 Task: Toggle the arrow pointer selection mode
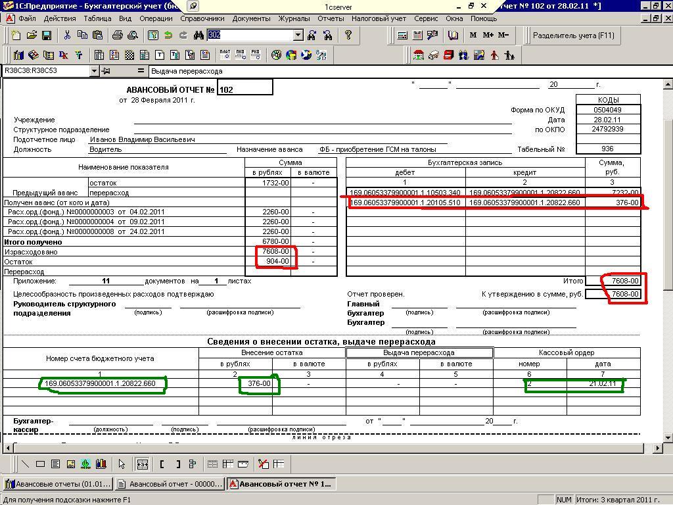(122, 464)
